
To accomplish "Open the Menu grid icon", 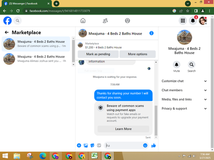I will point(183,20).
